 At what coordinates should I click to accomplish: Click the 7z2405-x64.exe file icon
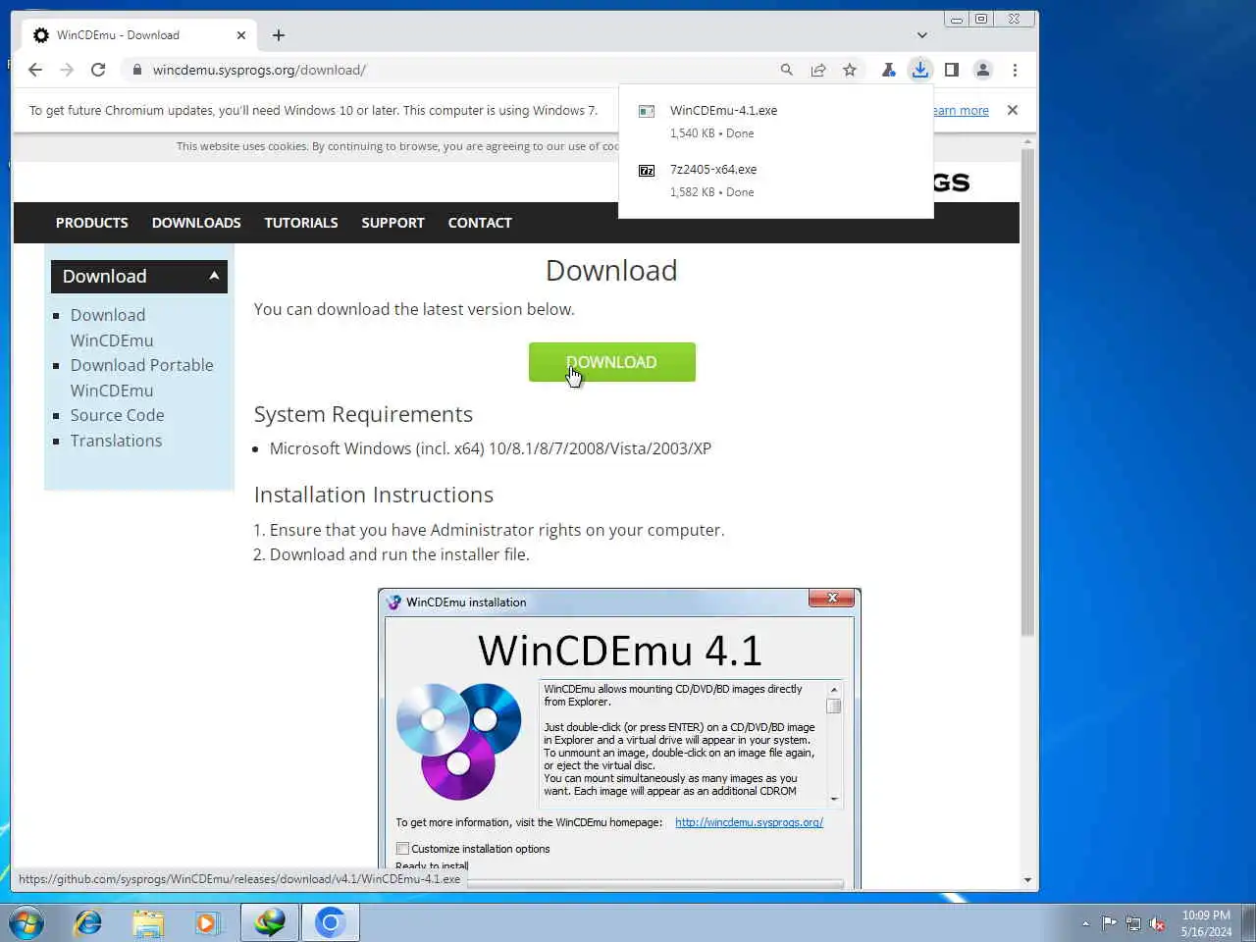[647, 170]
